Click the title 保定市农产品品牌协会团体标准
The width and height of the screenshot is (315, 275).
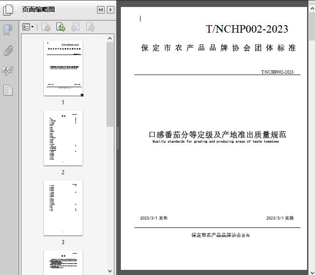click(x=218, y=48)
